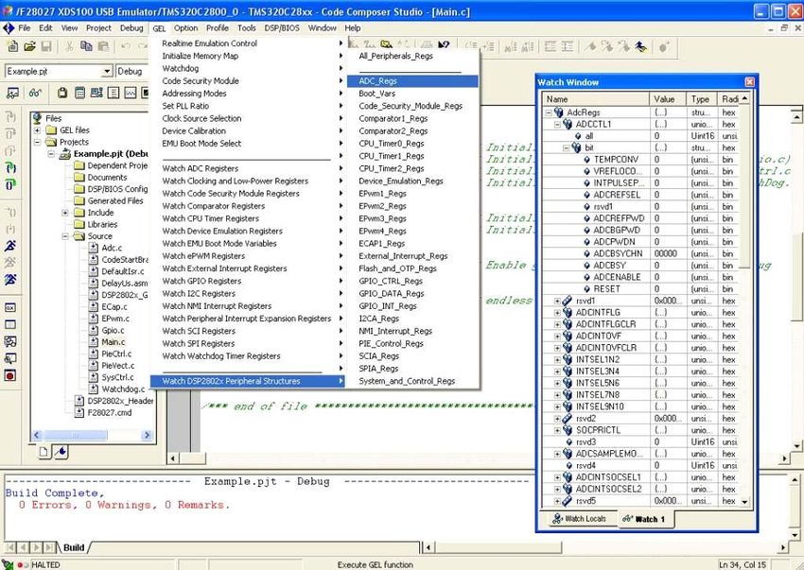Click the Open file toolbar icon
The image size is (804, 570).
click(30, 46)
